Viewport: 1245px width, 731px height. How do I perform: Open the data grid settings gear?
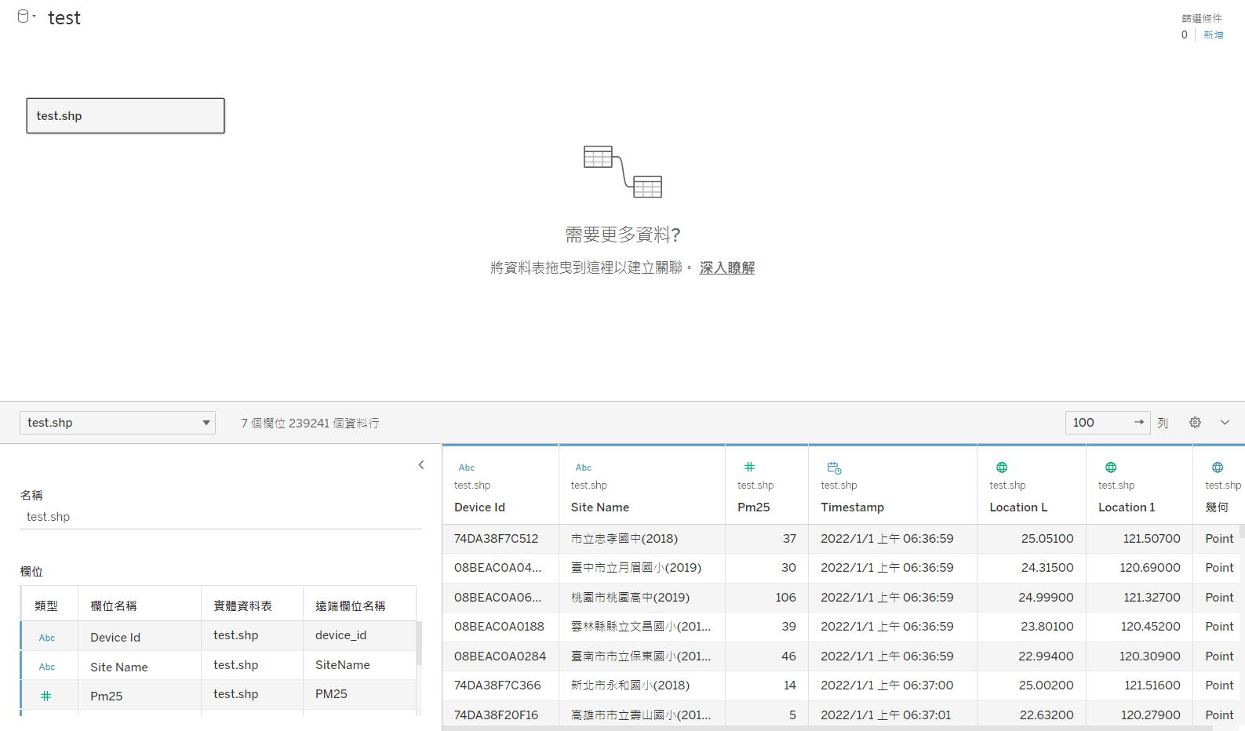coord(1195,422)
